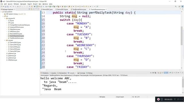Close the SwitchExpression.java tab

tap(106, 9)
